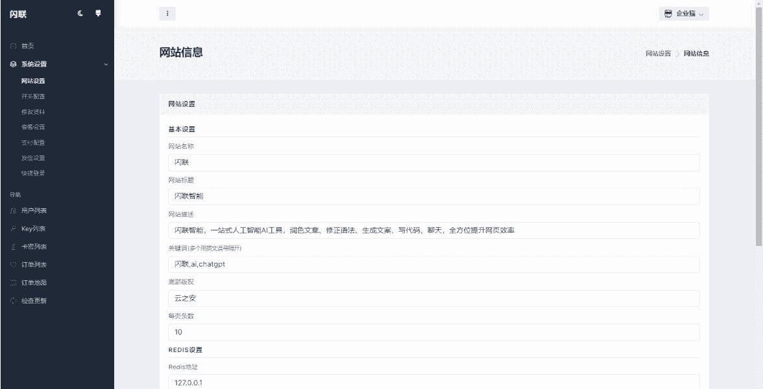
Task: Go to 首页 in sidebar
Action: click(x=28, y=46)
